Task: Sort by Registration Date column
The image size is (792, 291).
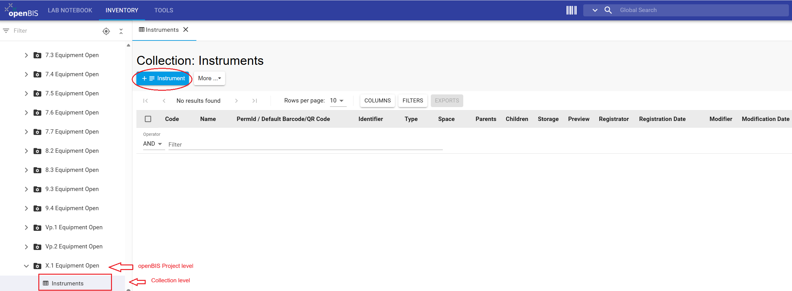Action: 662,119
